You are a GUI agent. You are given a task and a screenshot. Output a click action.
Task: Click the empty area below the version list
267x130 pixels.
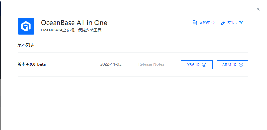133,103
